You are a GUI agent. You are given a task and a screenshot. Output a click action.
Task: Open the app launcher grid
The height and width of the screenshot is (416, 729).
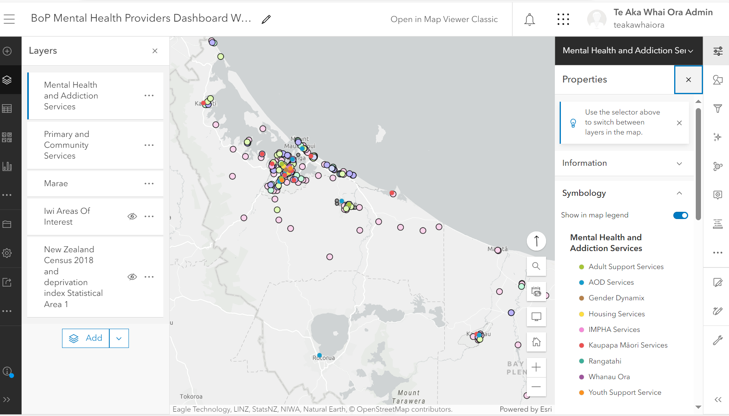563,19
